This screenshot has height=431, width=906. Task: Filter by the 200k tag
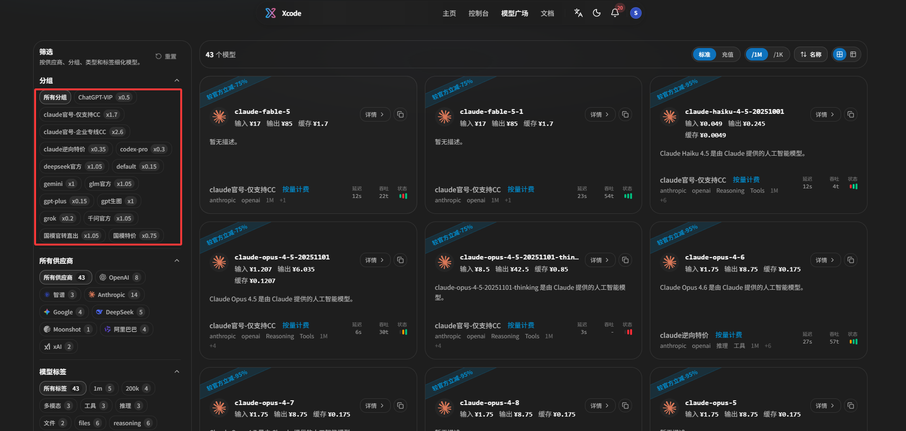(137, 388)
